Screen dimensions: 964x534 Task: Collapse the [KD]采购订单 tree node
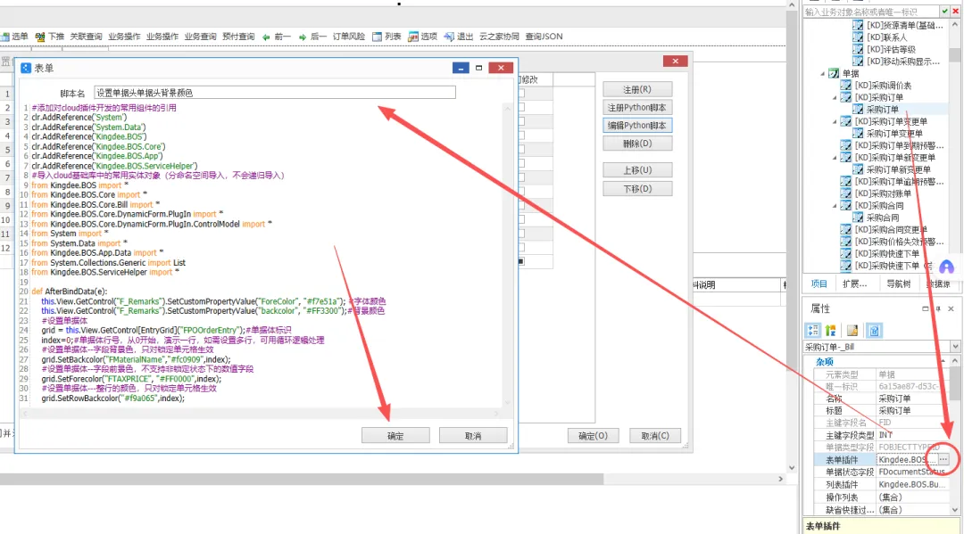click(835, 97)
